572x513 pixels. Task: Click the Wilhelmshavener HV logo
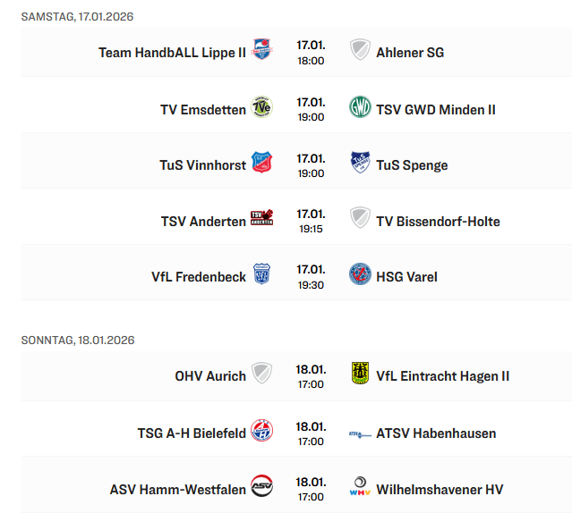click(360, 487)
